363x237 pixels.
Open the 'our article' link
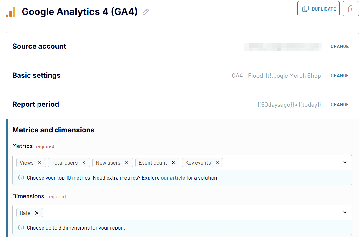point(173,178)
